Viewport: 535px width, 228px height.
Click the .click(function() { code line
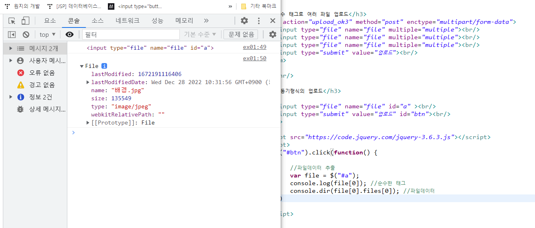329,152
